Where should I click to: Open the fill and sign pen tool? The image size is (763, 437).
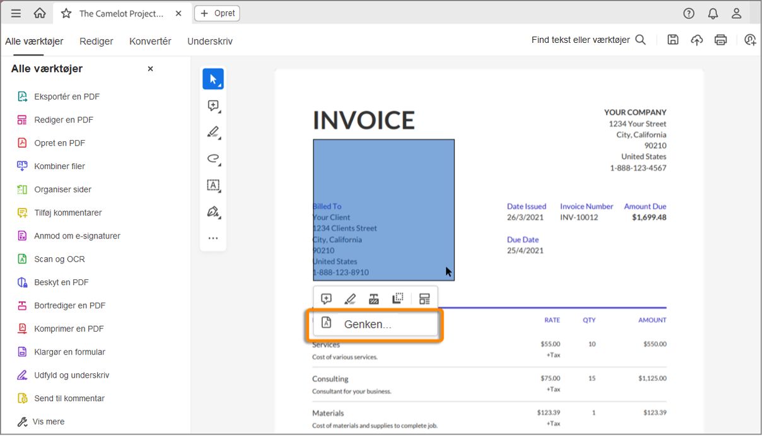(x=213, y=212)
